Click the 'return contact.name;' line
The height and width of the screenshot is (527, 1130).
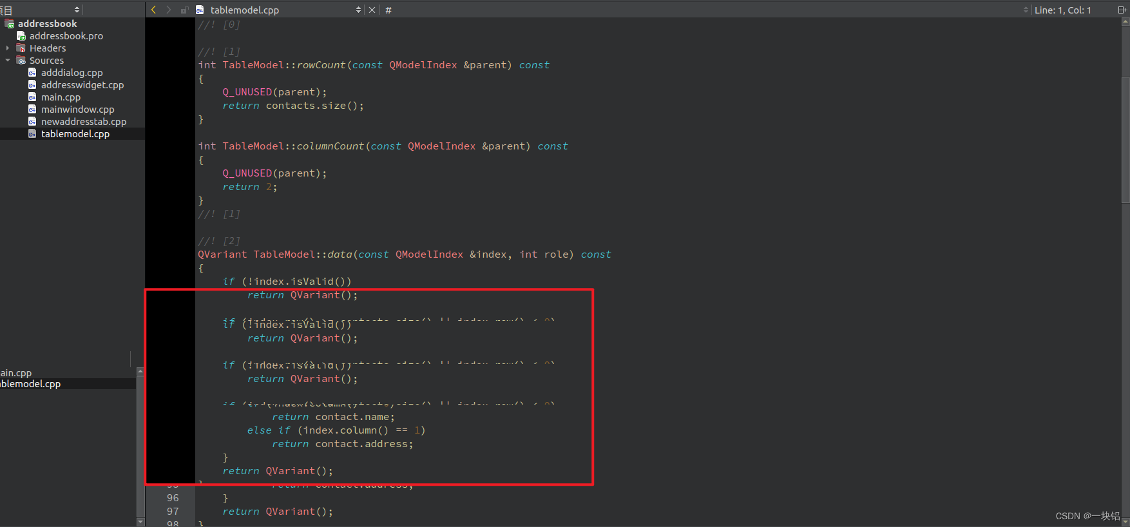(333, 417)
